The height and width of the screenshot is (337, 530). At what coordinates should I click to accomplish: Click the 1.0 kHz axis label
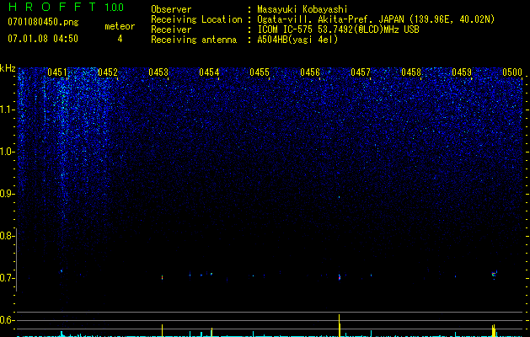(8, 152)
